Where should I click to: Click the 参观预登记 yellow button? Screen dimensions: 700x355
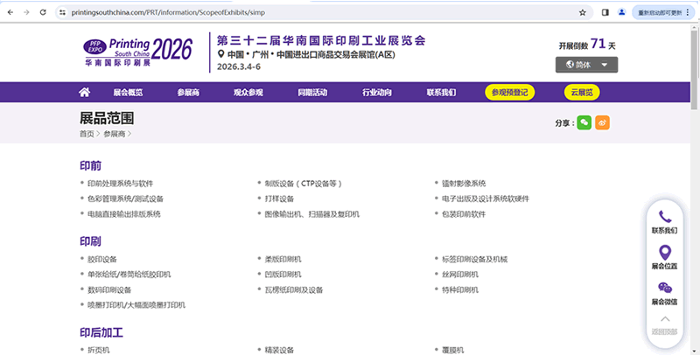(510, 93)
